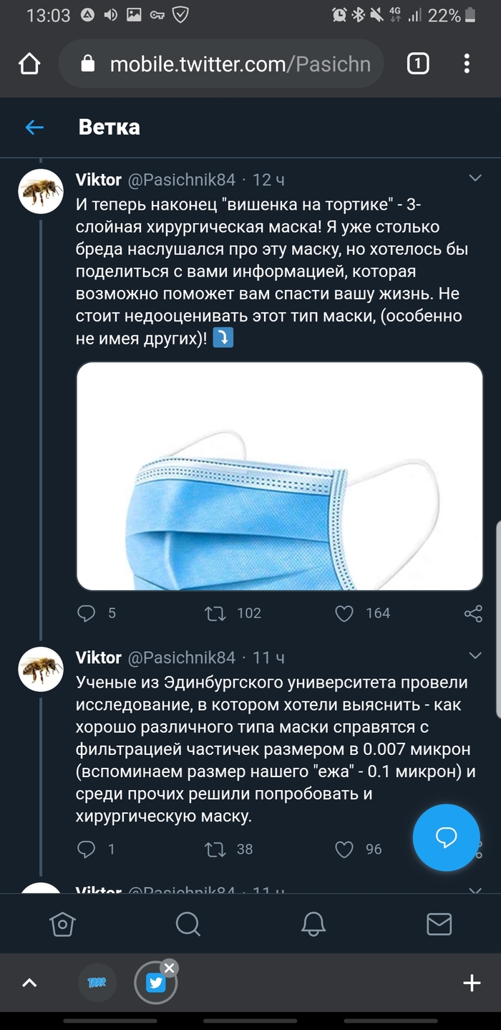This screenshot has height=1030, width=501.
Task: Expand options chevron on second Viktor tweet
Action: (475, 655)
